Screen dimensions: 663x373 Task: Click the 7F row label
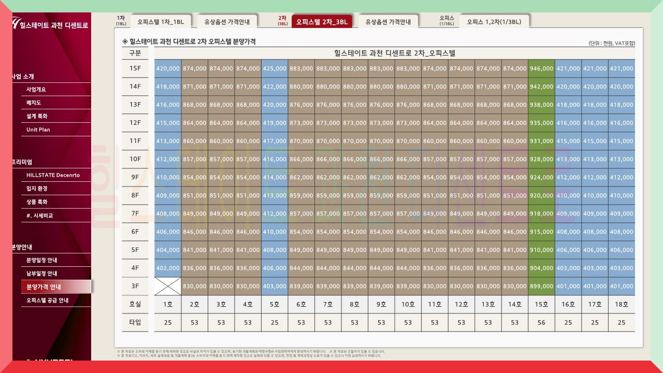click(135, 213)
